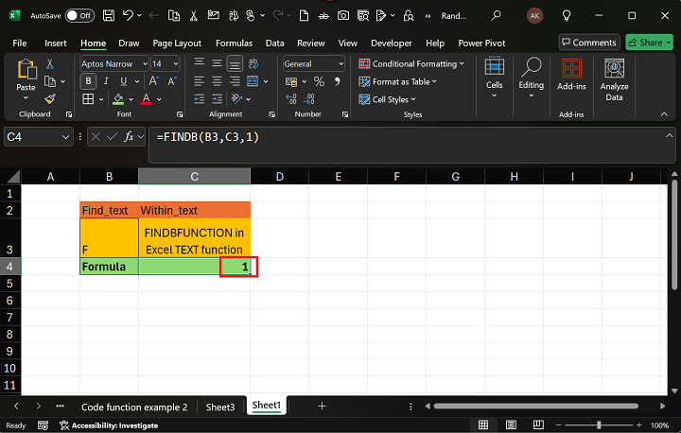Click the Italic formatting icon
This screenshot has height=433, width=681.
(x=104, y=81)
